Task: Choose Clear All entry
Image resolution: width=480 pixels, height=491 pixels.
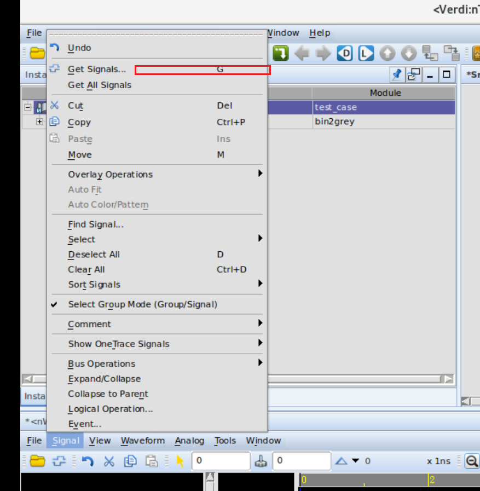Action: 157,269
